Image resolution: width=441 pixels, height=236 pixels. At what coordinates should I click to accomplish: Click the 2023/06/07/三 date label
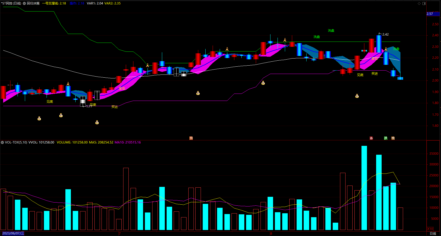13,233
